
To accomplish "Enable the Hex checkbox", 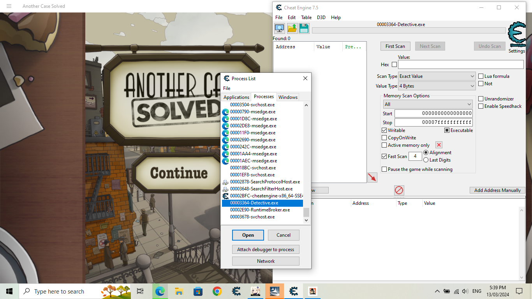I will tap(393, 64).
